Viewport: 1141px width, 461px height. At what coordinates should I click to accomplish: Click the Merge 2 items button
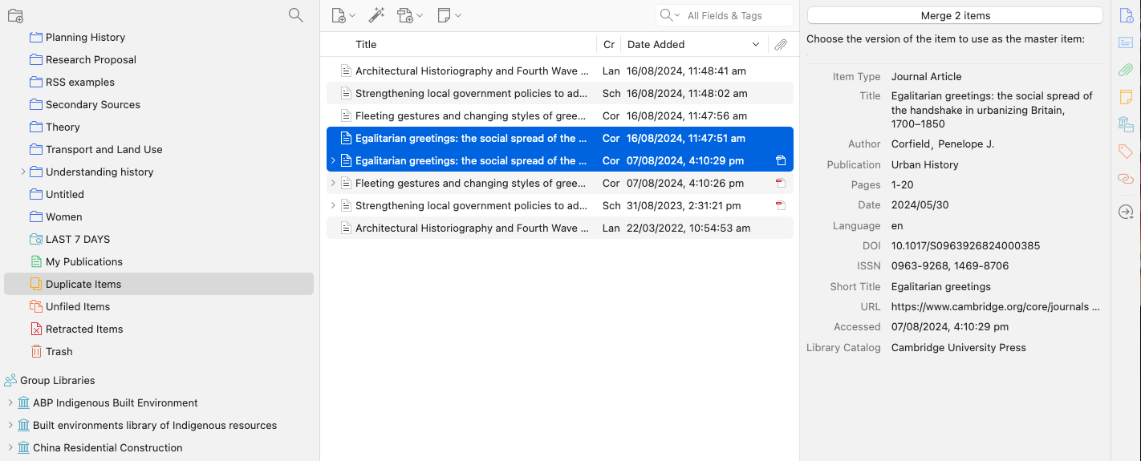[x=955, y=15]
